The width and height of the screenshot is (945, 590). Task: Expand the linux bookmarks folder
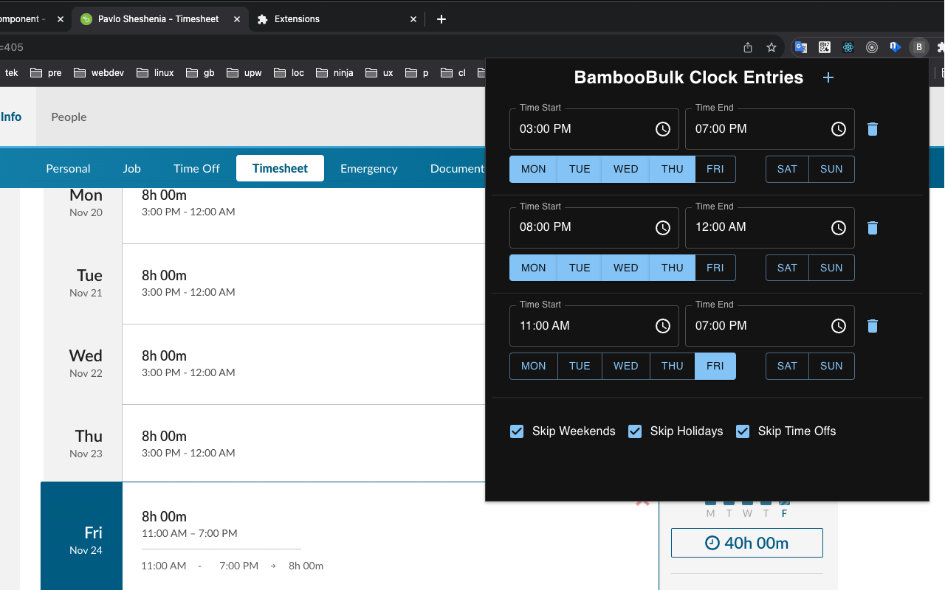pyautogui.click(x=155, y=72)
